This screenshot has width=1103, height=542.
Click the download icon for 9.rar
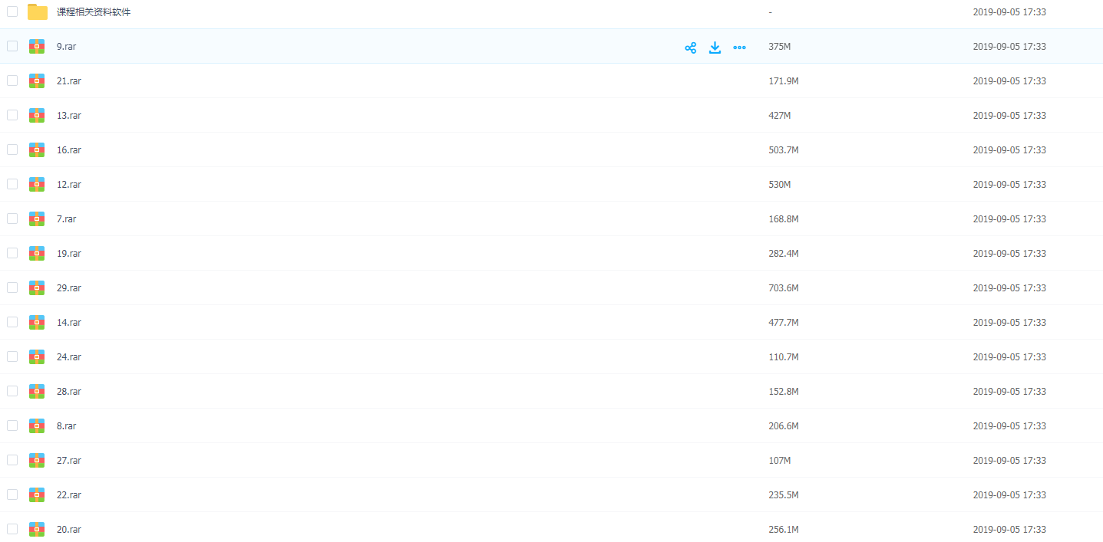[x=715, y=48]
